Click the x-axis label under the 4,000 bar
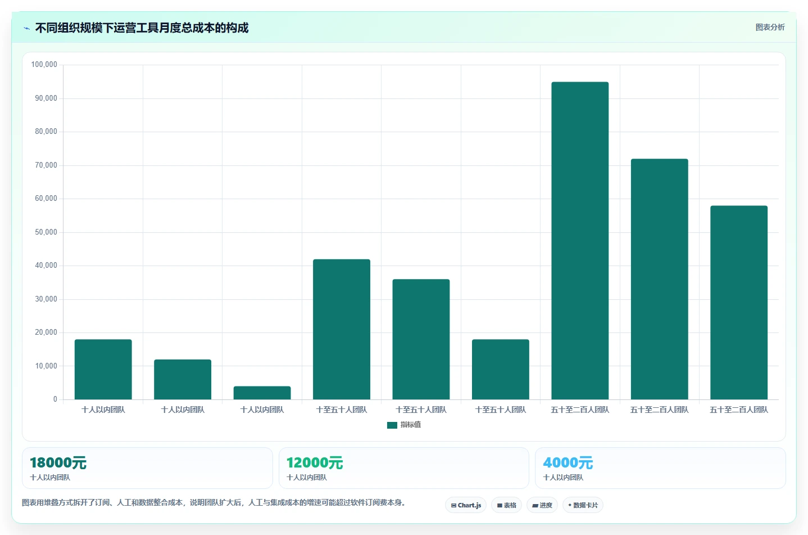Screen dimensions: 808x535 (262, 410)
